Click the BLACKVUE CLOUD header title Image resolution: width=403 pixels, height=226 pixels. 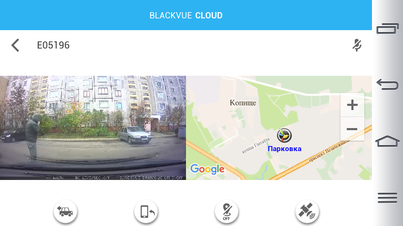pyautogui.click(x=186, y=15)
